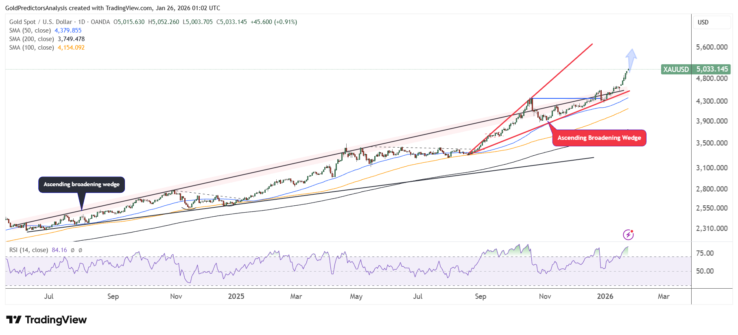The width and height of the screenshot is (738, 335).
Task: Click the RSI 50.00 axis level
Action: (705, 271)
